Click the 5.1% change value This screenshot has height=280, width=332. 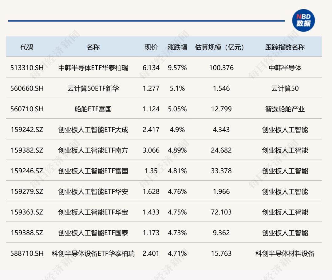click(177, 88)
